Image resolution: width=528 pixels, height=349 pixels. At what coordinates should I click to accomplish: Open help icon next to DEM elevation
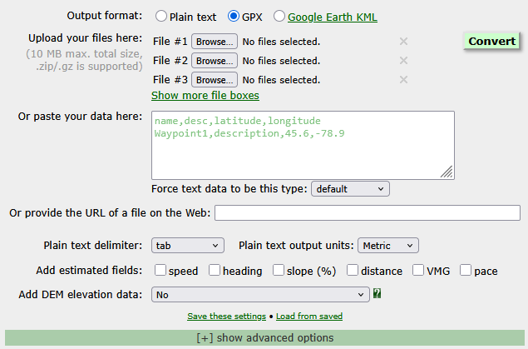[x=377, y=294]
